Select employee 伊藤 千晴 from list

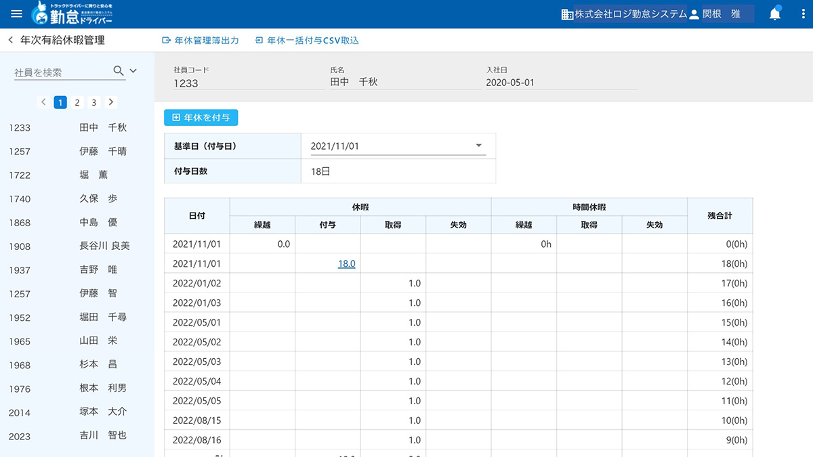coord(102,152)
